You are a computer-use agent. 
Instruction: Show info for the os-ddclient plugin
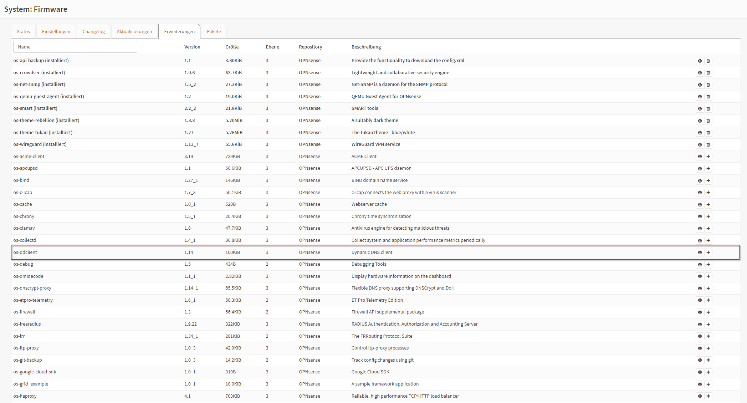(700, 252)
